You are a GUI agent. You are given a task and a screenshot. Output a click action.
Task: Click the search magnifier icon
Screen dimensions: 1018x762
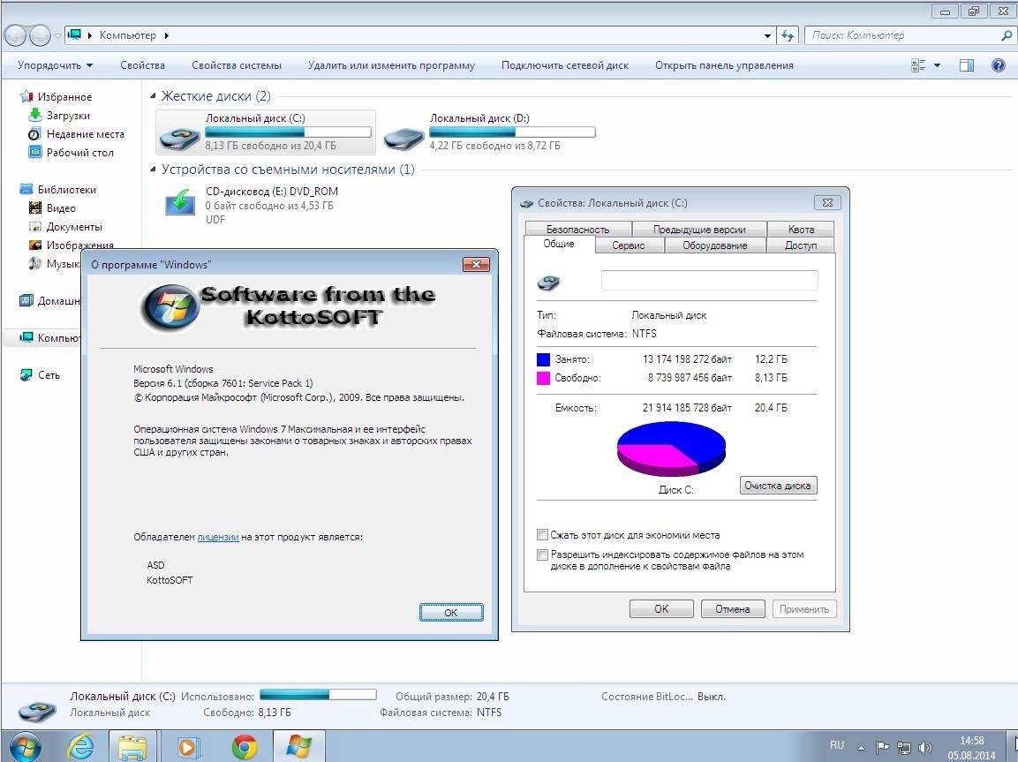pos(1006,35)
